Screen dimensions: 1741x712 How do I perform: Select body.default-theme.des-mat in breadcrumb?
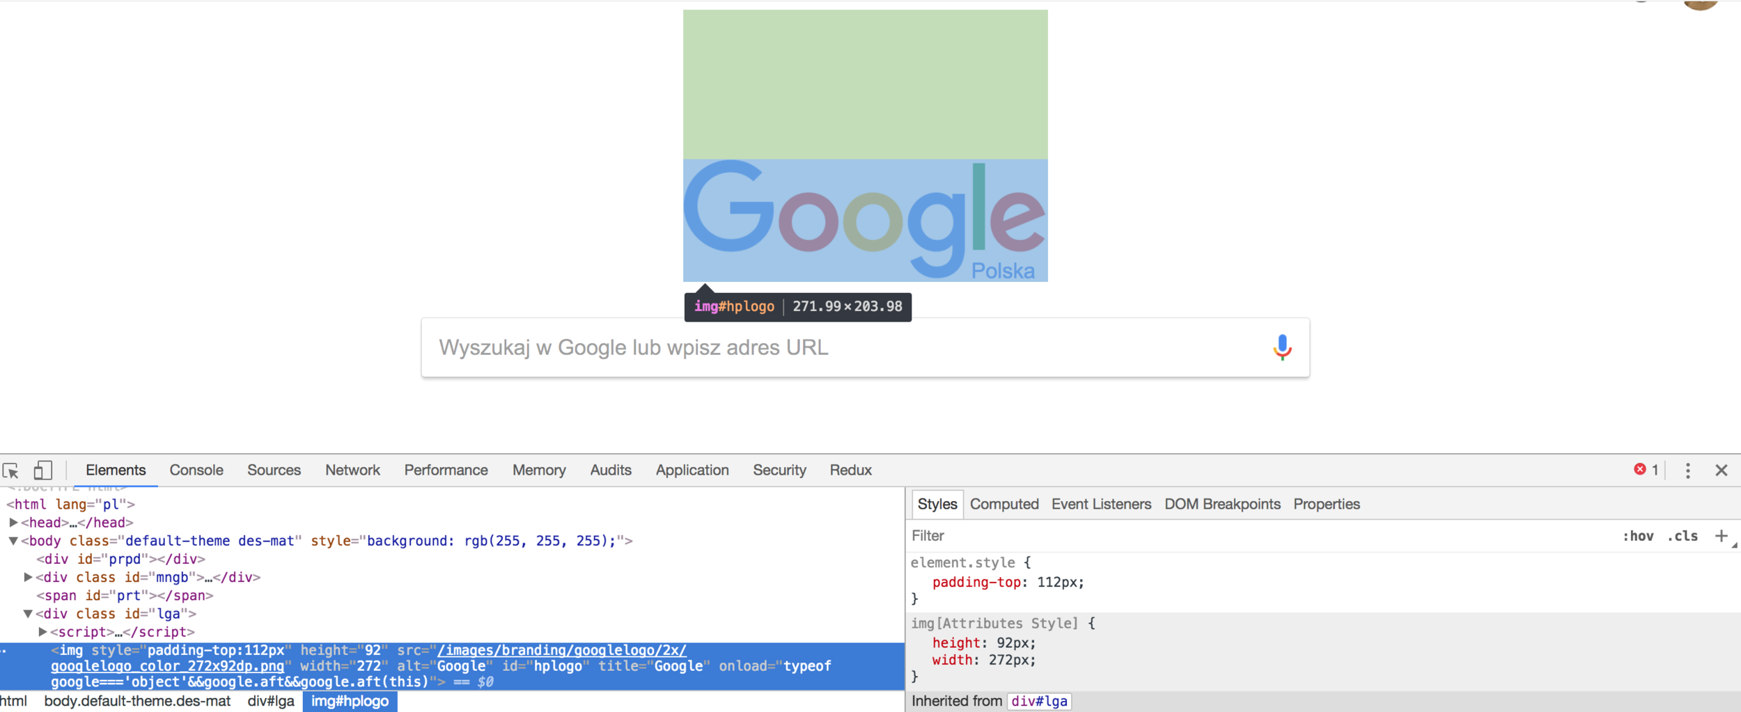(137, 701)
